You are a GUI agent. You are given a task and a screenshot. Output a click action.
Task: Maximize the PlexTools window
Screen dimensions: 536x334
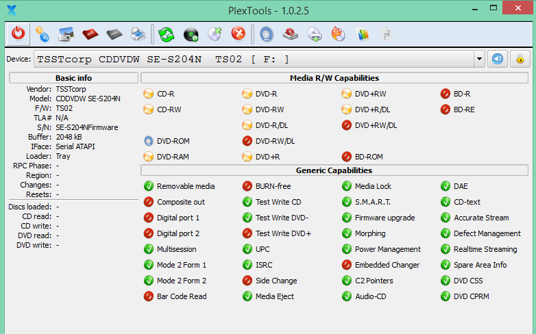coord(494,8)
